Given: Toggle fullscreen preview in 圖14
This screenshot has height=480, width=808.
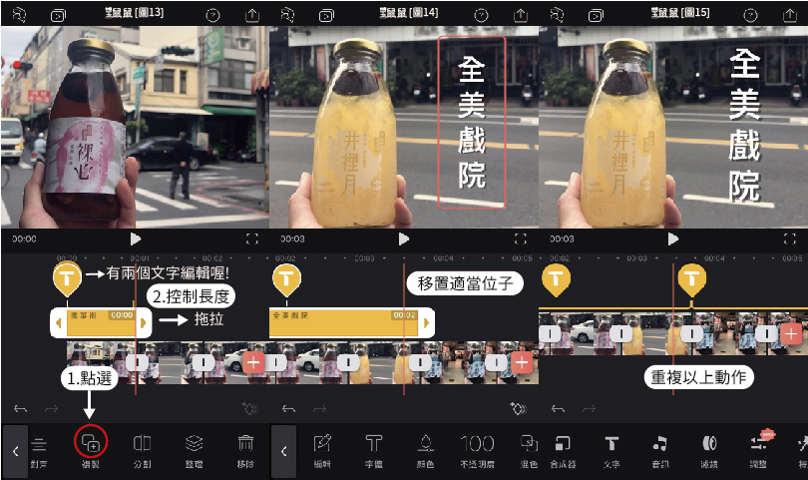Looking at the screenshot, I should coord(521,240).
